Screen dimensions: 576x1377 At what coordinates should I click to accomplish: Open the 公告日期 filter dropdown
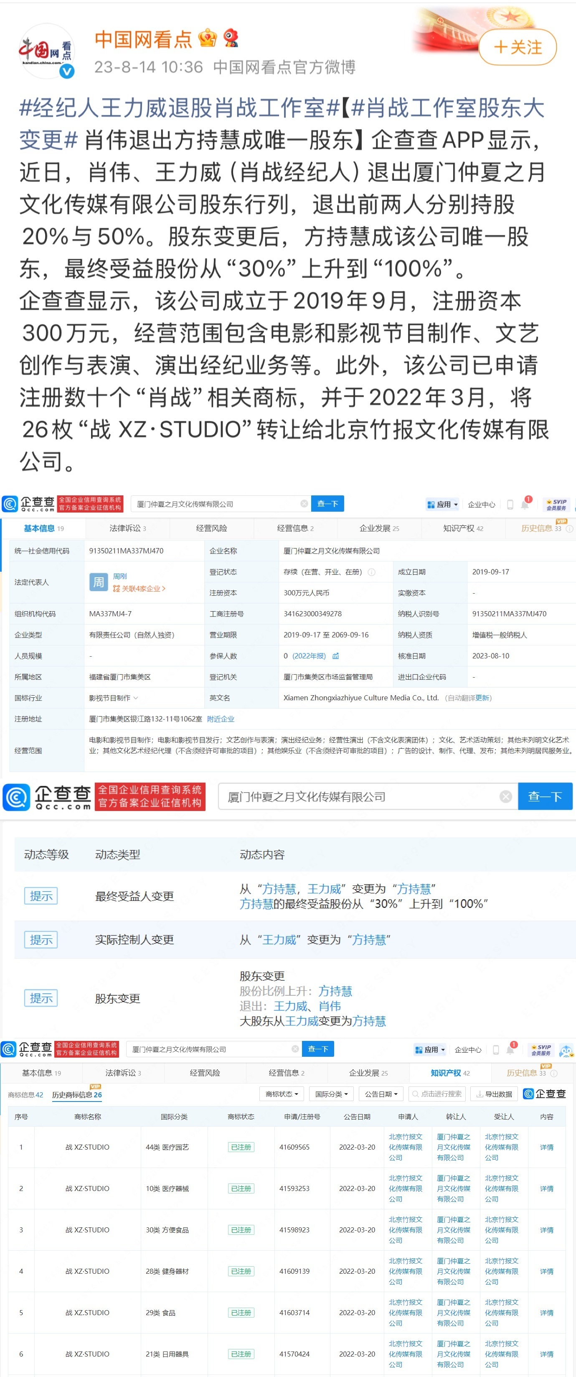[381, 1094]
